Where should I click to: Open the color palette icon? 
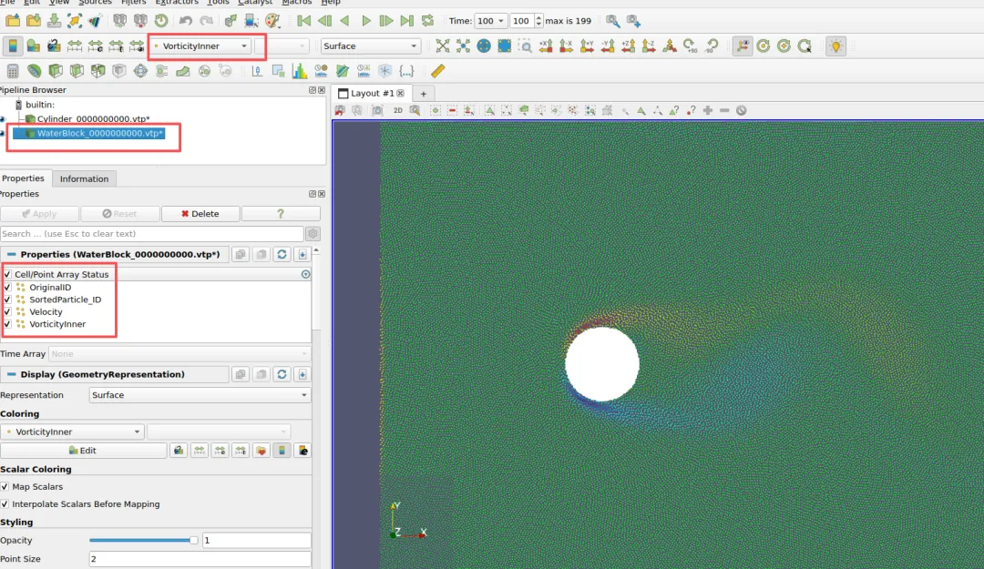coord(273,21)
